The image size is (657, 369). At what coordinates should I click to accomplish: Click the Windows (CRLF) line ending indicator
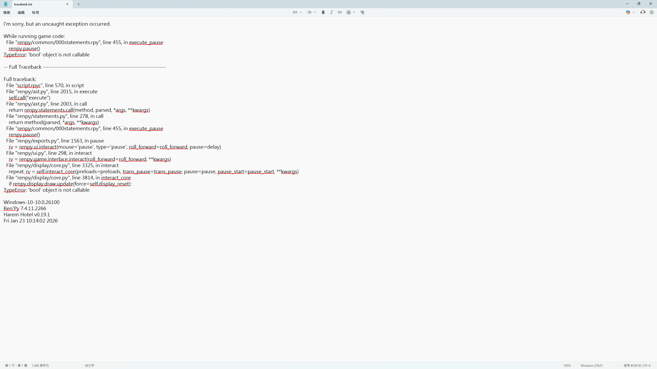591,365
